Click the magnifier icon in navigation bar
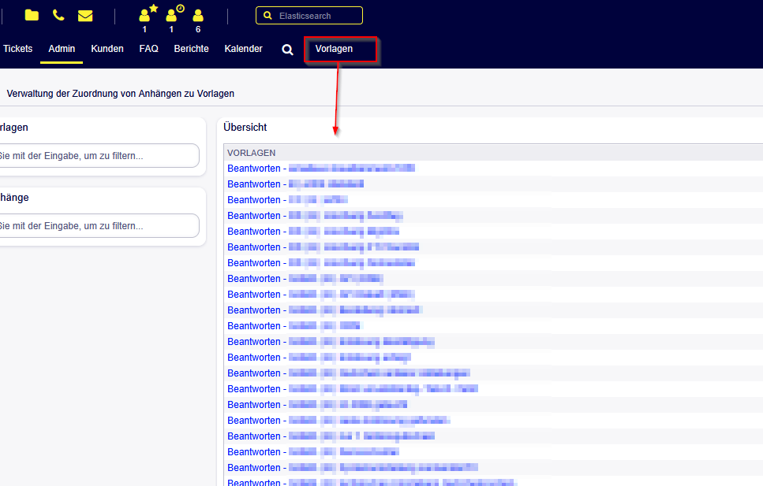The height and width of the screenshot is (486, 763). click(287, 50)
